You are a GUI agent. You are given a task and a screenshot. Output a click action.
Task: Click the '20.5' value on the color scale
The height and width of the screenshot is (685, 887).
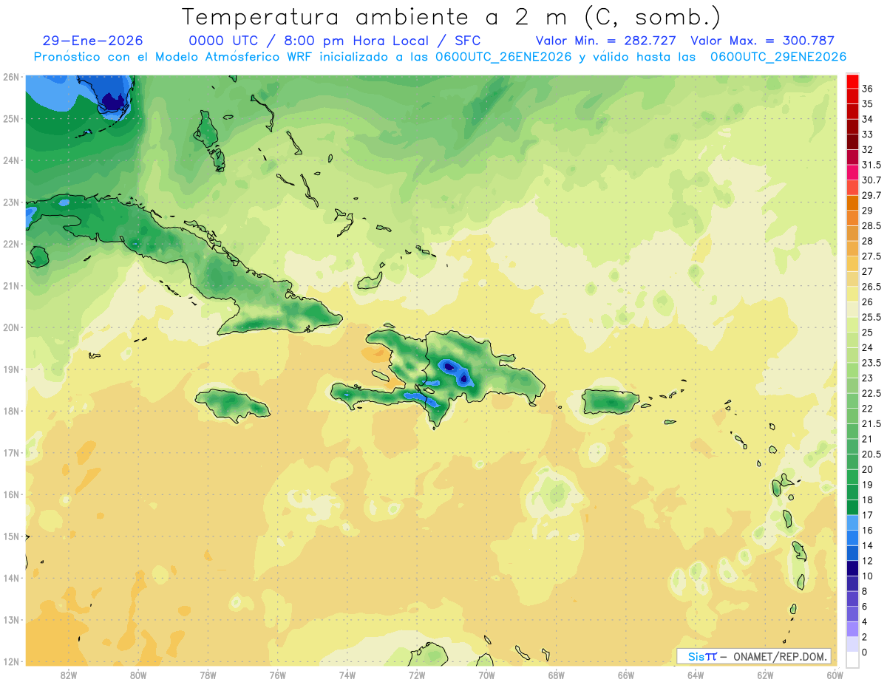pos(871,454)
